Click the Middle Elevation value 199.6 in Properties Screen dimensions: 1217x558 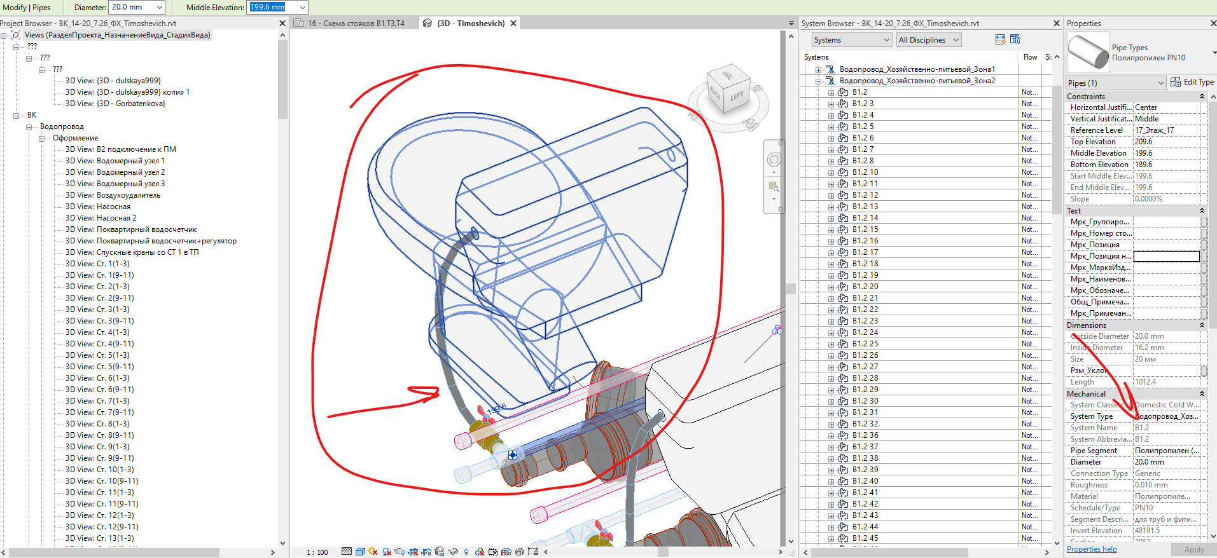click(x=1167, y=153)
